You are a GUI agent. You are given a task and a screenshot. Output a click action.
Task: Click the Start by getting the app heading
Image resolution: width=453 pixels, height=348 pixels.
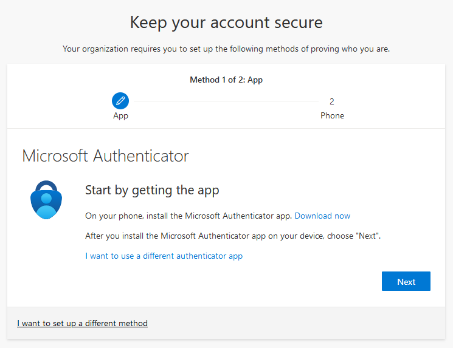click(x=152, y=191)
